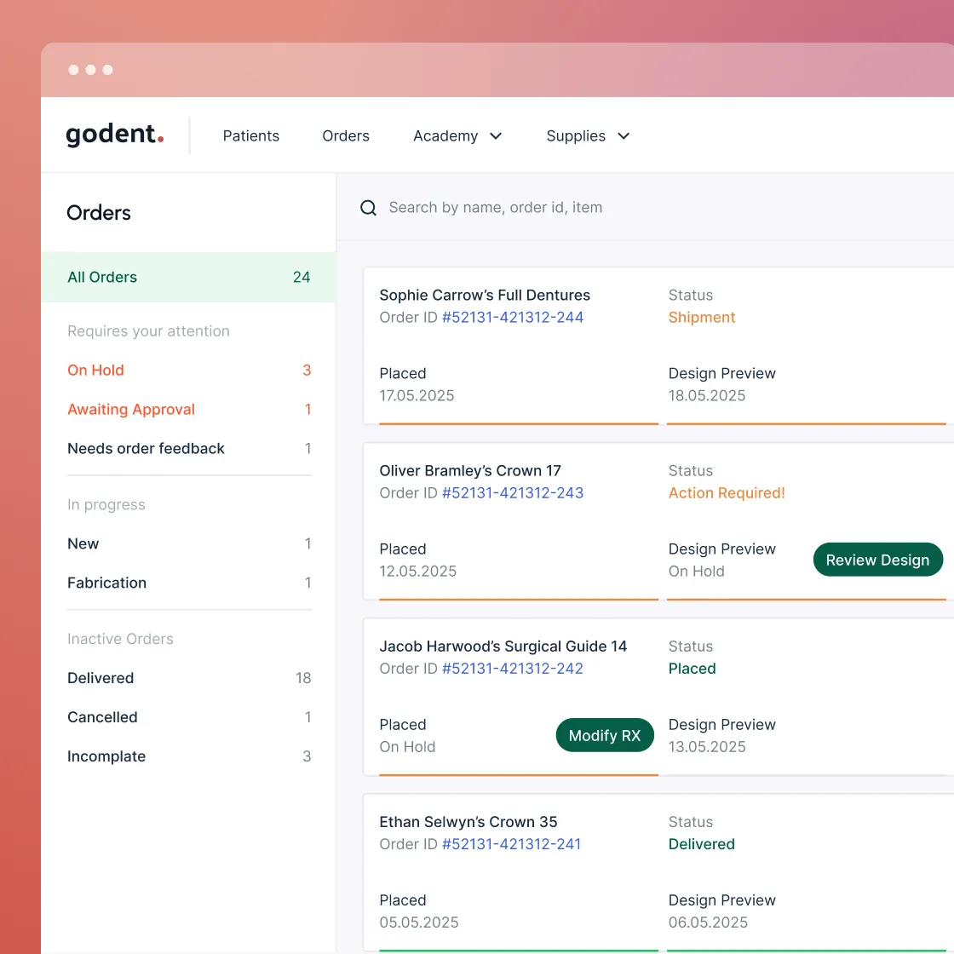This screenshot has width=954, height=954.
Task: Focus the search by name field
Action: pos(495,208)
